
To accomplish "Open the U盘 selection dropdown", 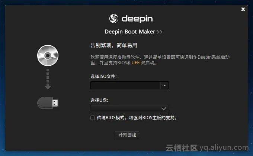I will [129, 109].
